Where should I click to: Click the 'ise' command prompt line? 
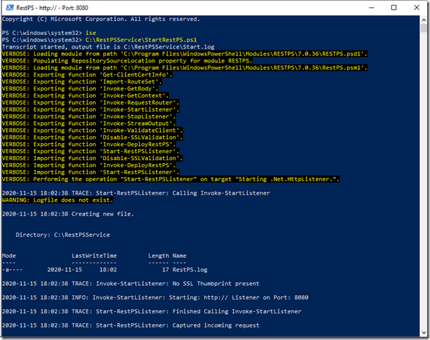[49, 33]
